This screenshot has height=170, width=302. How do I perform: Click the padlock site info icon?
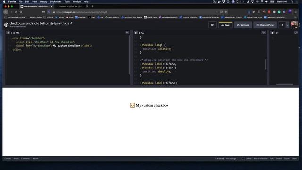point(54,12)
